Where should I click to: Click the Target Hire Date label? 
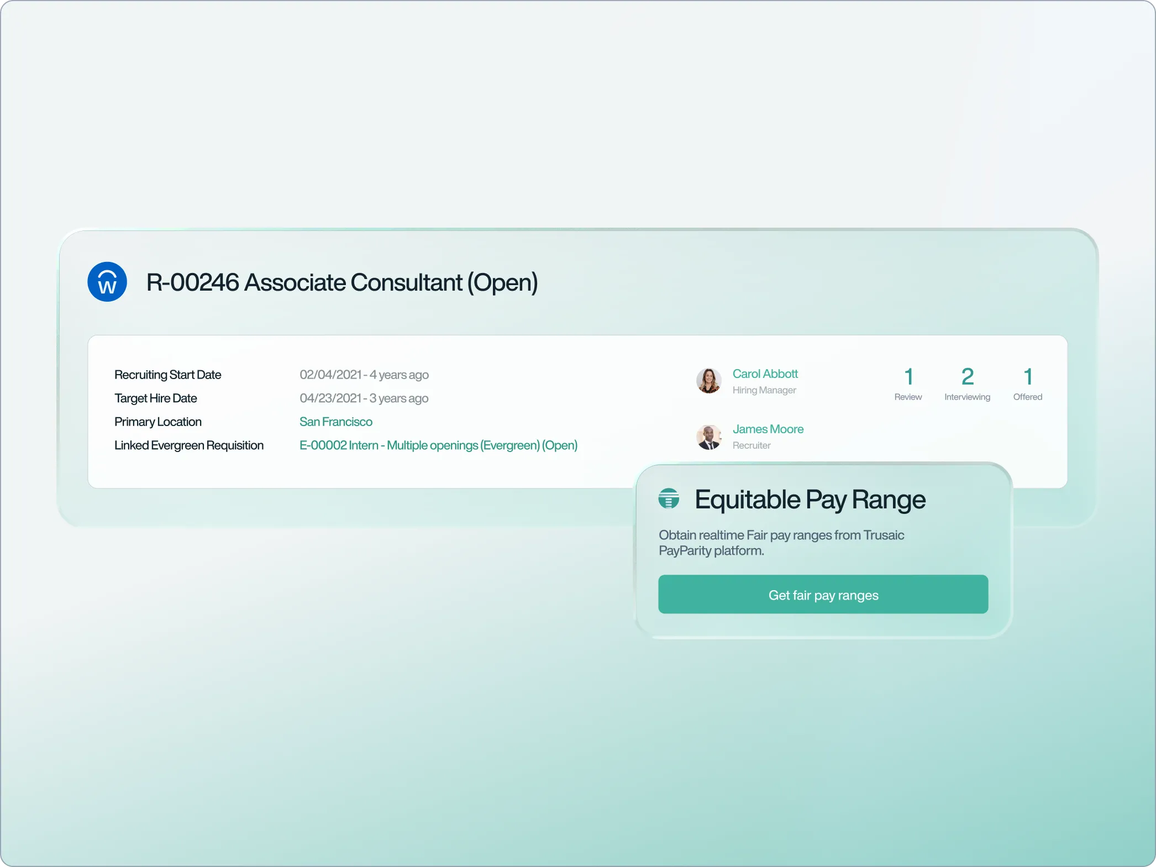155,398
